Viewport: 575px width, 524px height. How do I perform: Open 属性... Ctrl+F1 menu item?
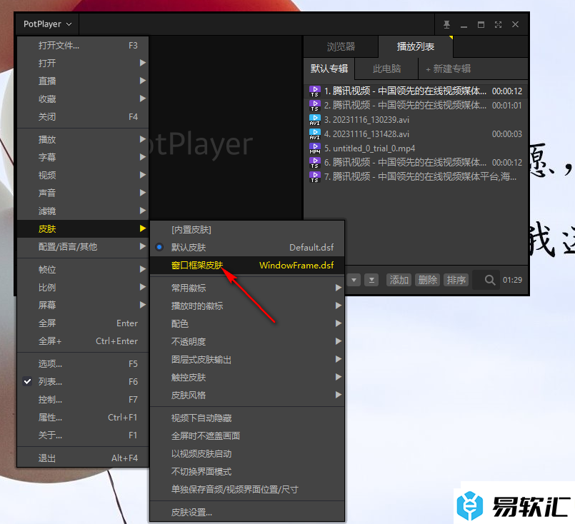pos(83,418)
